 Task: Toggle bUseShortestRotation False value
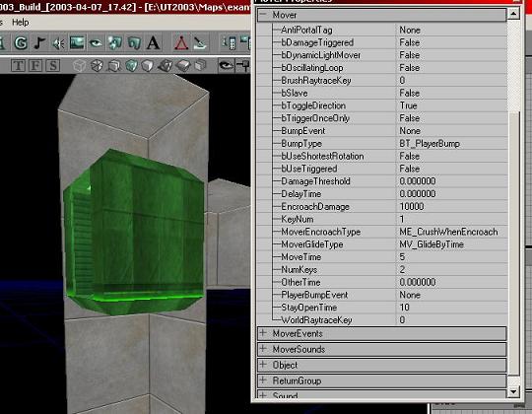[x=410, y=156]
